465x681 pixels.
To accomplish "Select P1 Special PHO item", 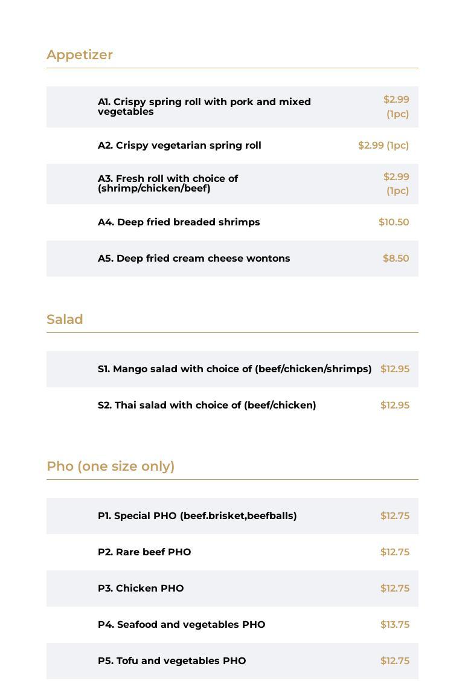I will click(x=197, y=516).
